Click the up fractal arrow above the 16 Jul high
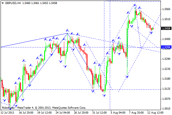The height and width of the screenshot is (115, 172). (24, 60)
